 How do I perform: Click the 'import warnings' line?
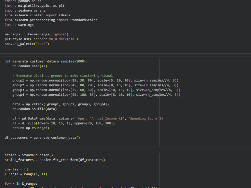tap(19, 25)
